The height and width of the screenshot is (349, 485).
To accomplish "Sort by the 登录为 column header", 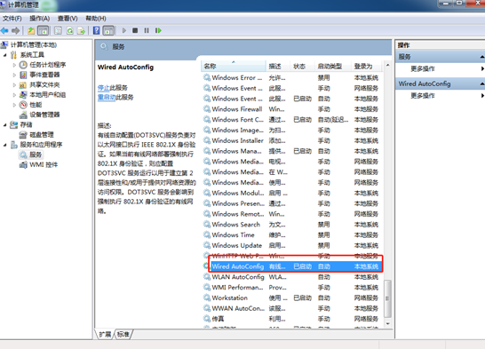I will (x=367, y=66).
